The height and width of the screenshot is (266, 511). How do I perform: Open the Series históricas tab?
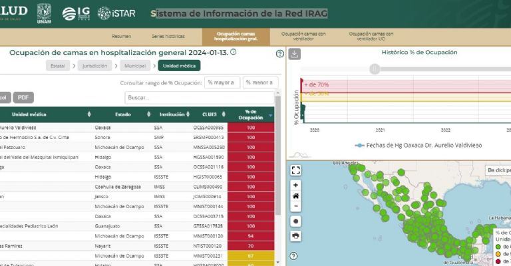pos(168,36)
